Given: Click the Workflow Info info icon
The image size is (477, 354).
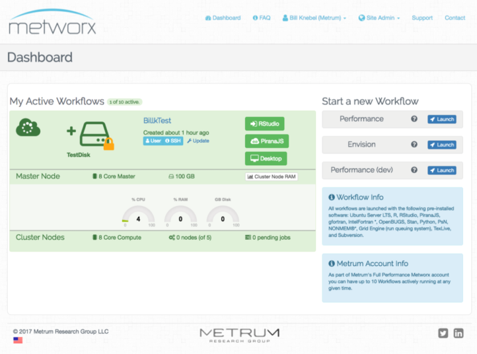Looking at the screenshot, I should coord(332,197).
